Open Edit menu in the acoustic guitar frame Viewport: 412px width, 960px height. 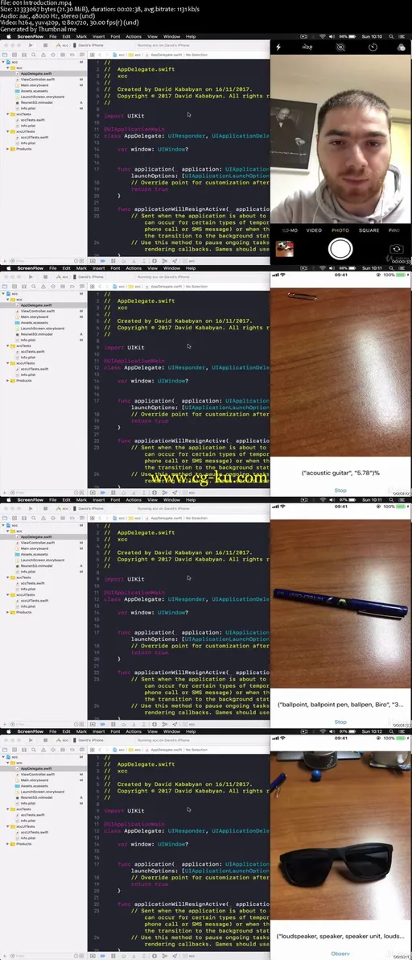tap(67, 268)
